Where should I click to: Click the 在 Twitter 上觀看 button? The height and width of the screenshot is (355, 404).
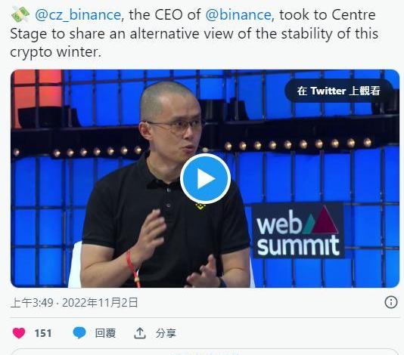(x=338, y=91)
